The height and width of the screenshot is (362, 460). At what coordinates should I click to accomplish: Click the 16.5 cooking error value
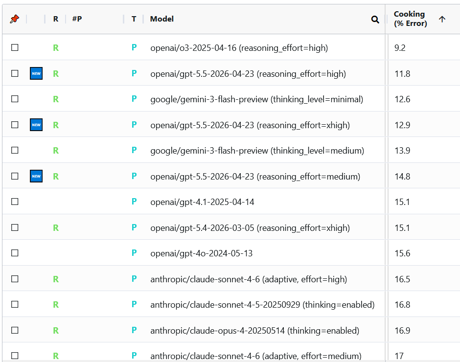[x=402, y=279]
